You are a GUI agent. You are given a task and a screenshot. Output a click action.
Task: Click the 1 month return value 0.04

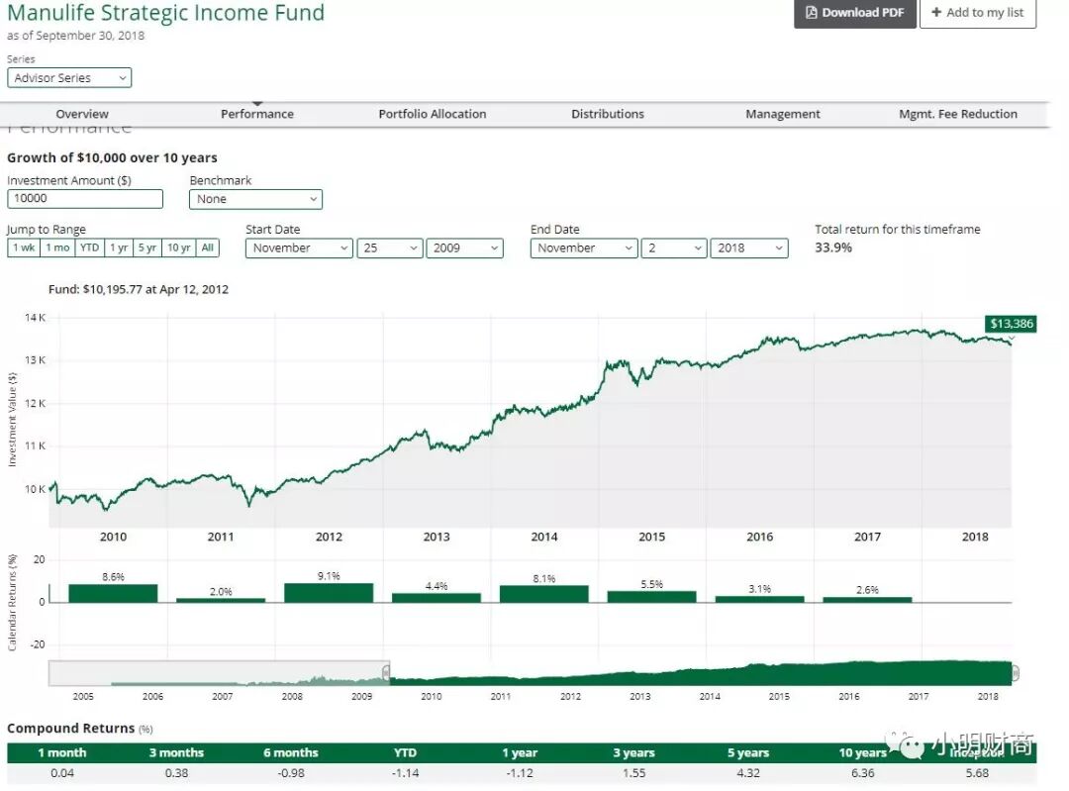[62, 773]
